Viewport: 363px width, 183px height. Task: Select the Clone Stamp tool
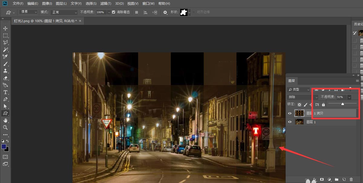coord(5,71)
